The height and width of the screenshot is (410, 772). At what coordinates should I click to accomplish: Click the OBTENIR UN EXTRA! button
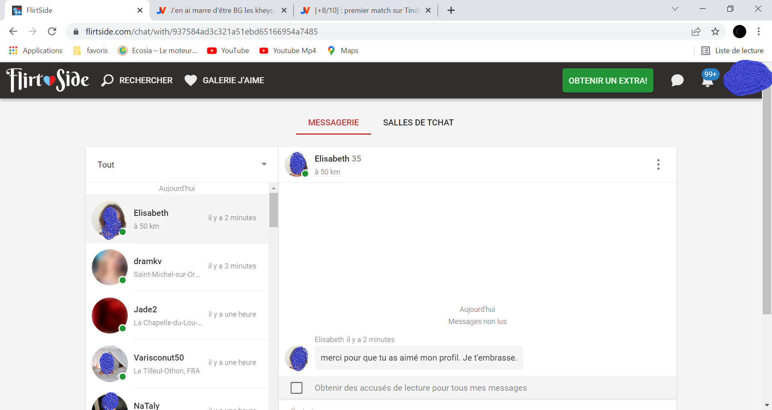point(608,80)
